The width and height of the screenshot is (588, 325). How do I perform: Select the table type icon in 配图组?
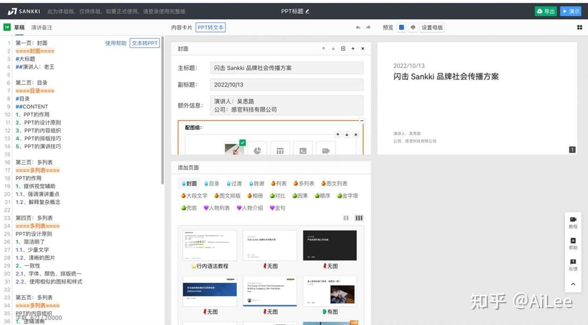[280, 149]
